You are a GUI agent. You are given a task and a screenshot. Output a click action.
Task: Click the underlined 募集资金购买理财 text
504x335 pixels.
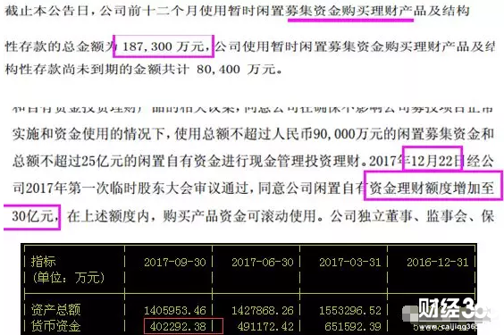coord(350,12)
